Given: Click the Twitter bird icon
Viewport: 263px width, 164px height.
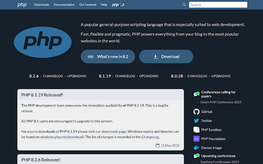Looking at the screenshot, I should point(196,121).
